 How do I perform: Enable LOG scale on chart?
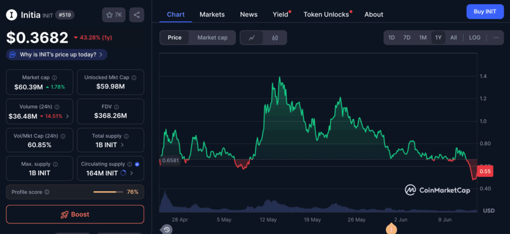click(x=475, y=38)
